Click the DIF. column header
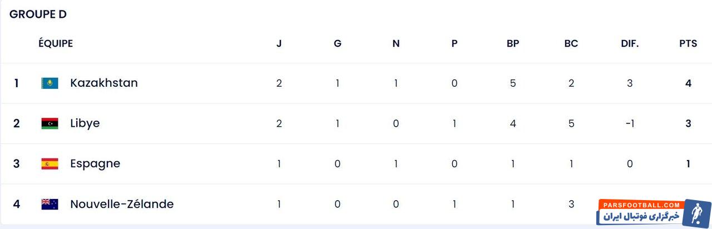This screenshot has height=229, width=712. 630,43
